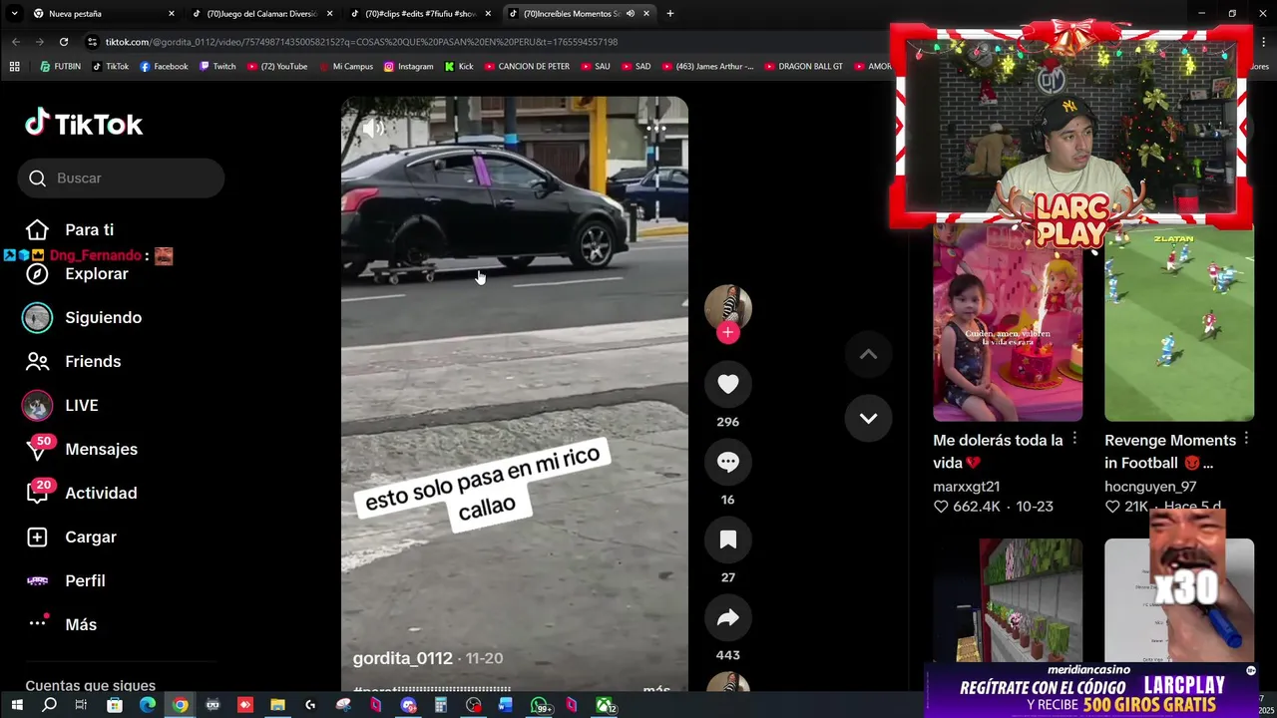This screenshot has width=1277, height=718.
Task: Open the video options menu
Action: [x=655, y=128]
